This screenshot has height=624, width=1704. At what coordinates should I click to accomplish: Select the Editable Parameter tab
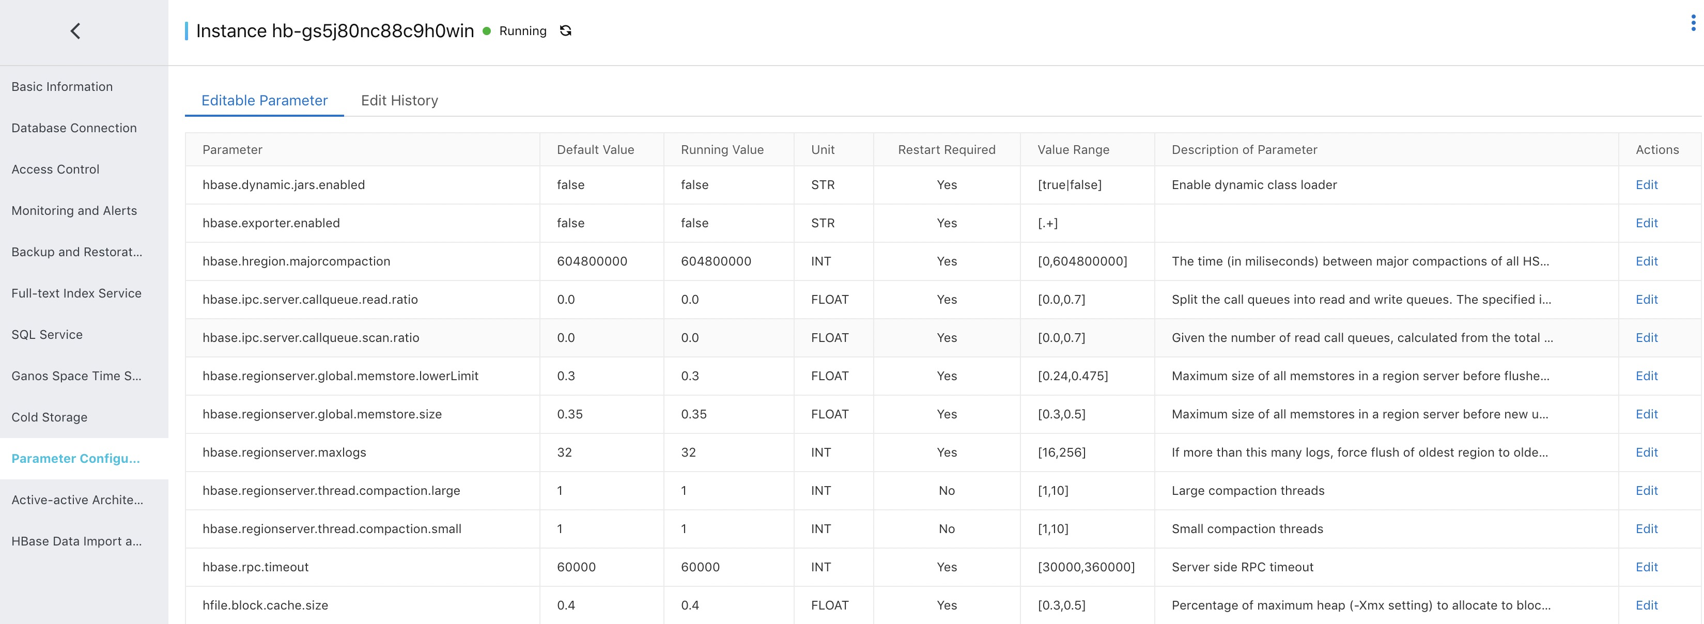264,101
